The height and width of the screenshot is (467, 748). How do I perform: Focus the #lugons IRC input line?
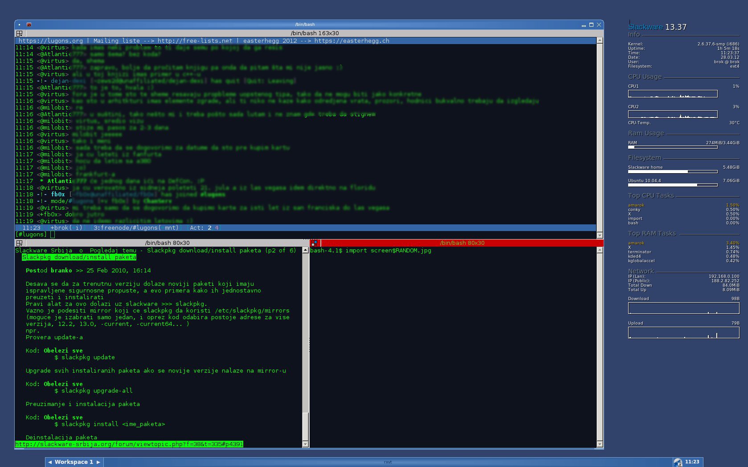[178, 235]
